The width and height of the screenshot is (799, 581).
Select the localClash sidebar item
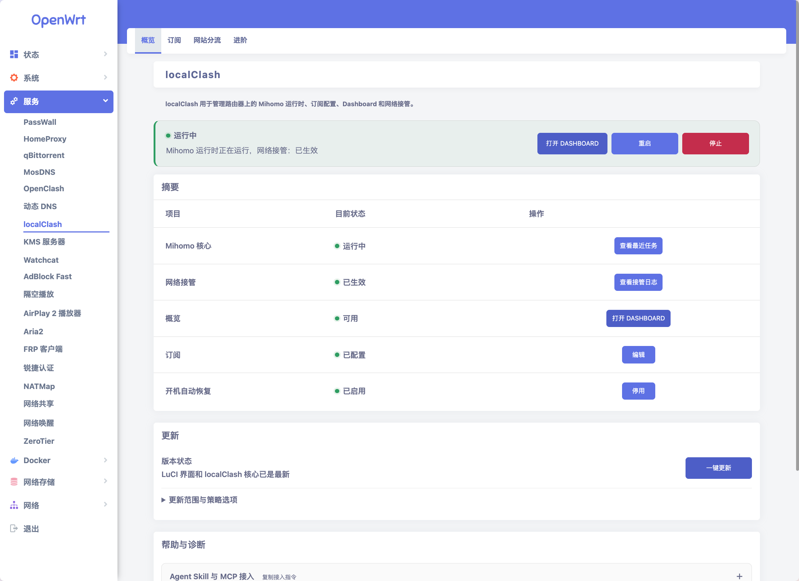(x=43, y=224)
